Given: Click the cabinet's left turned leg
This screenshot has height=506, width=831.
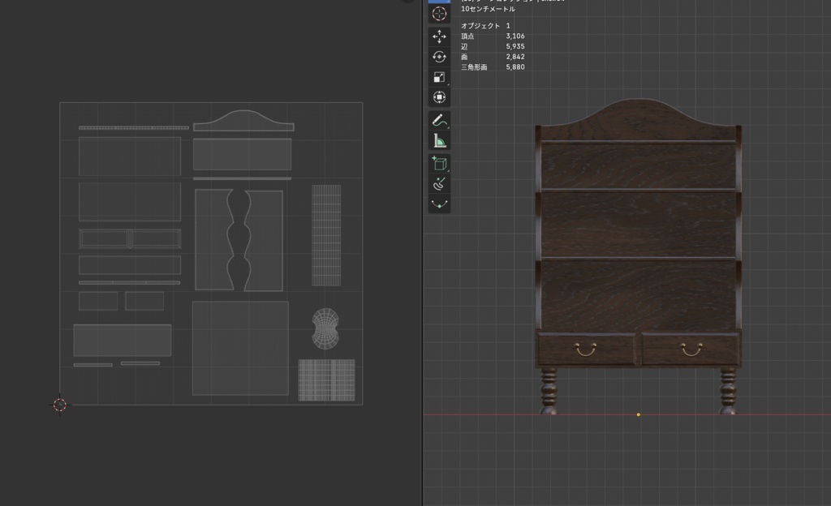Looking at the screenshot, I should point(548,391).
